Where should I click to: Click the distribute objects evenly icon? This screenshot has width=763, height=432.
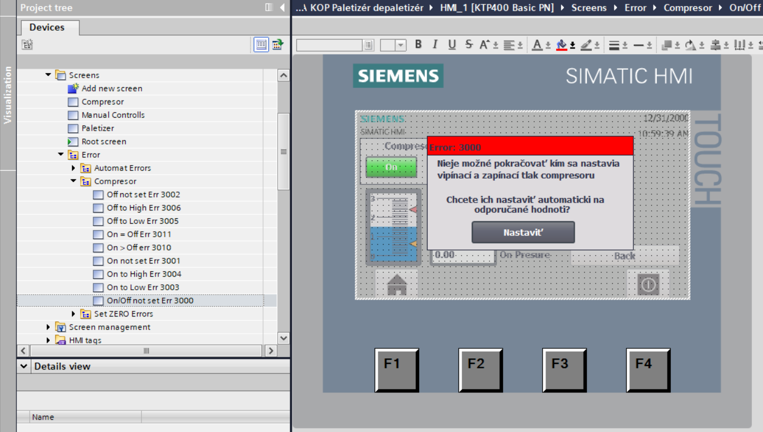740,45
